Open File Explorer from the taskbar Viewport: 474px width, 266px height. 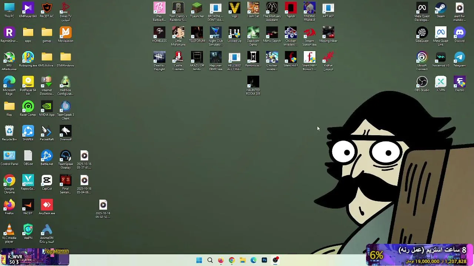point(243,260)
